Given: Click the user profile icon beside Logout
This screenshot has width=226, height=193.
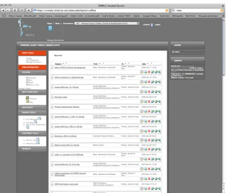Looking at the screenshot, I should [x=152, y=25].
